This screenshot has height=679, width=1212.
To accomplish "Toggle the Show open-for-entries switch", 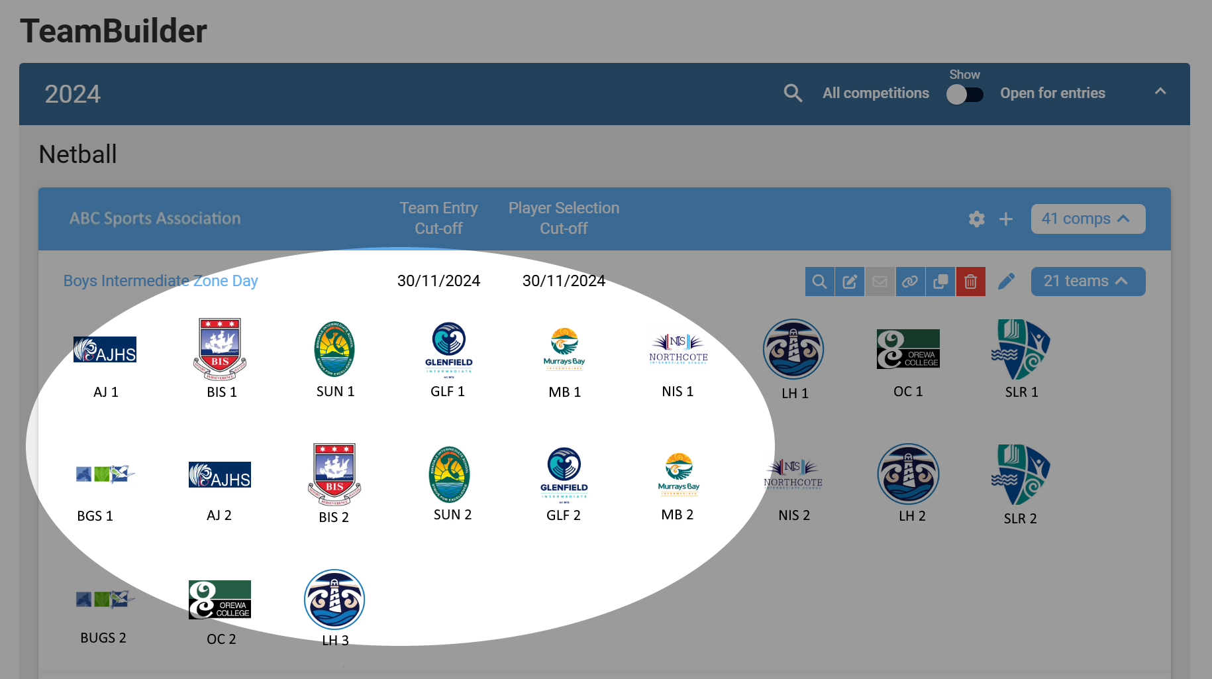I will (x=964, y=95).
